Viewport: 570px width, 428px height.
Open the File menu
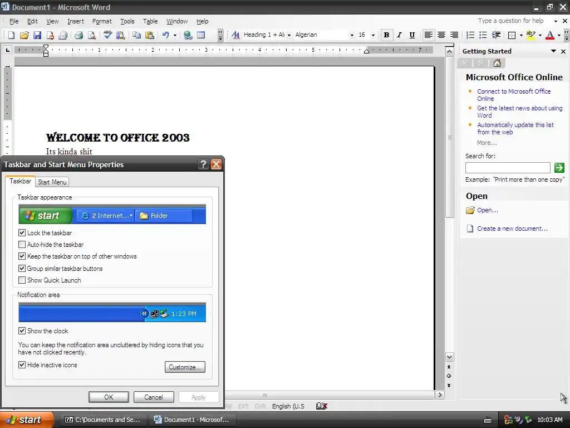14,21
